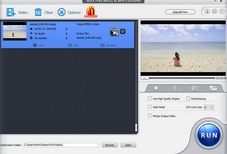Pause the preview playback
The width and height of the screenshot is (227, 154).
(175, 88)
